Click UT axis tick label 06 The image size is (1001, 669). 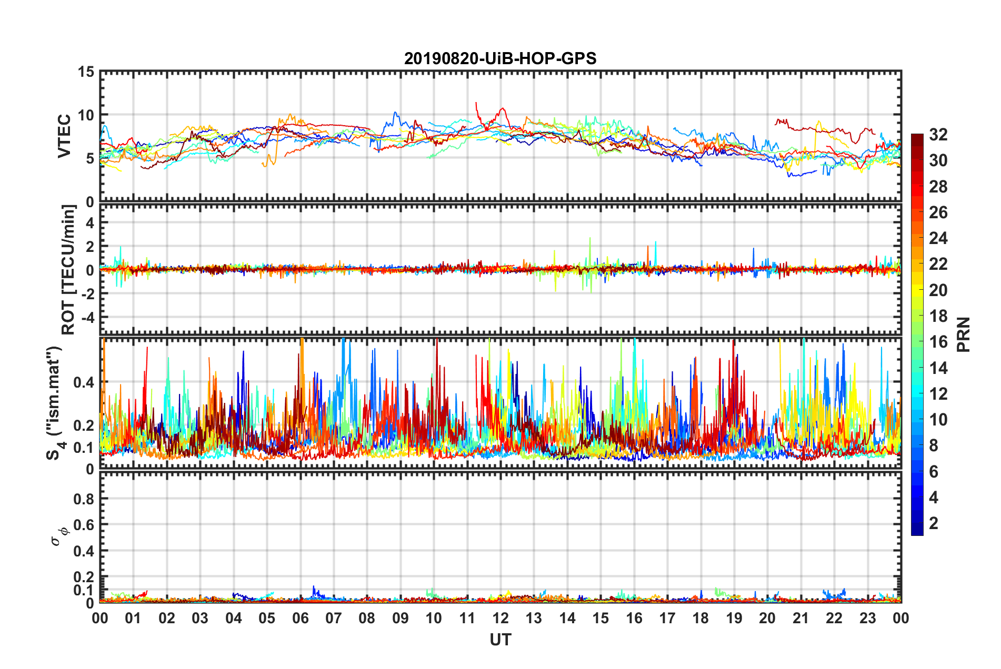pyautogui.click(x=301, y=618)
